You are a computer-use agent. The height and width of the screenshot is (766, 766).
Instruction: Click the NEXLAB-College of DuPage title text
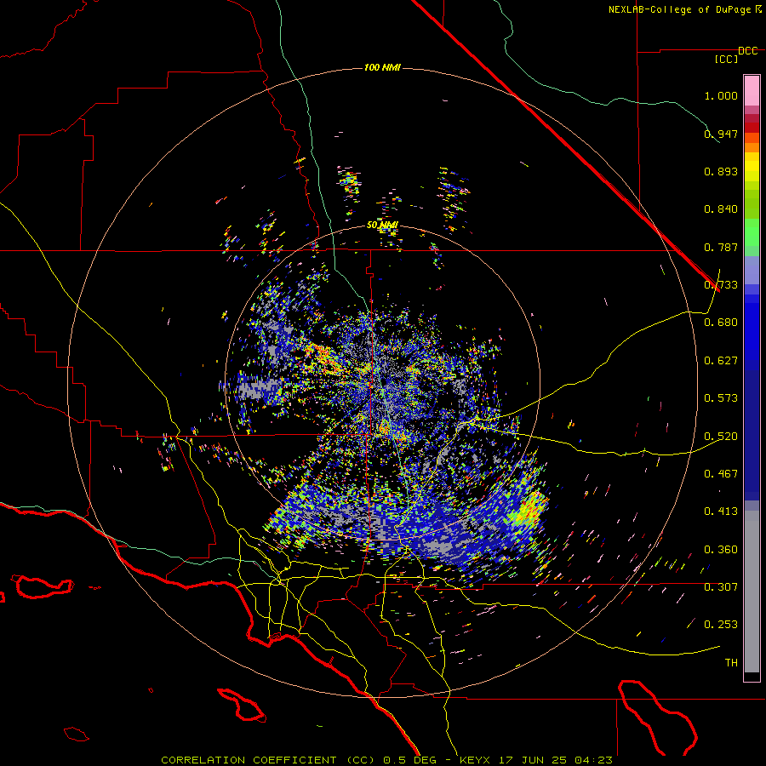coord(680,9)
